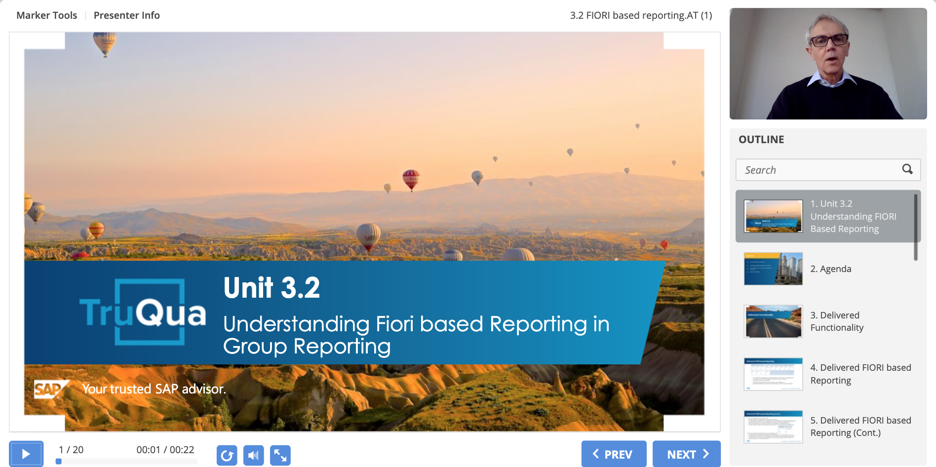The width and height of the screenshot is (936, 467).
Task: Click the Unit 3.2 balloon thumbnail
Action: point(773,216)
